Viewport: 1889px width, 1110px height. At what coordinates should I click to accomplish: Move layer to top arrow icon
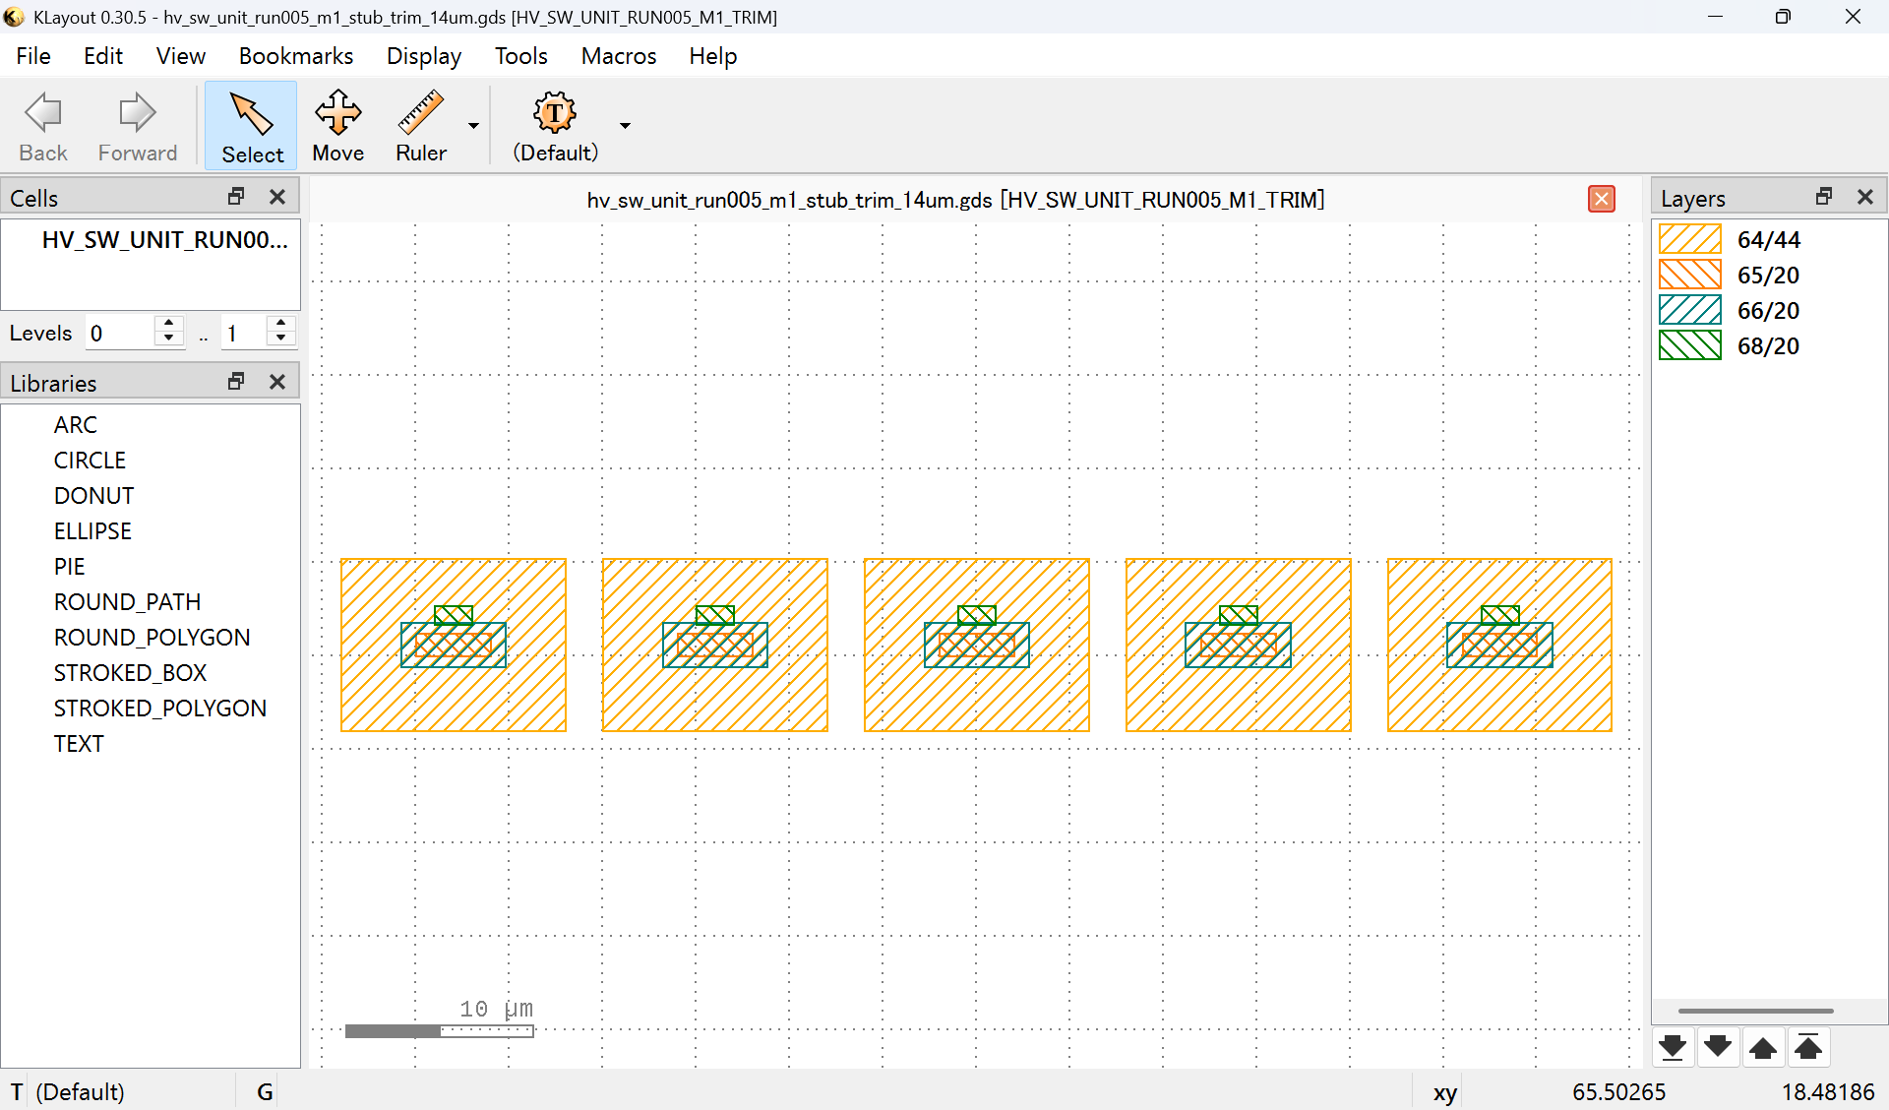pos(1808,1047)
